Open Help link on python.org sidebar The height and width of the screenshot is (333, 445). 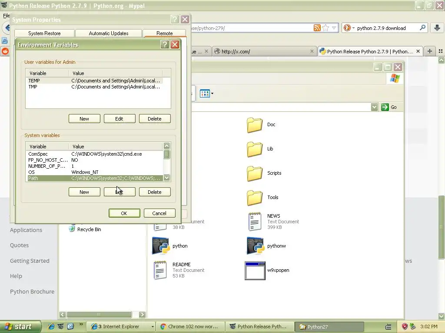[x=16, y=276]
